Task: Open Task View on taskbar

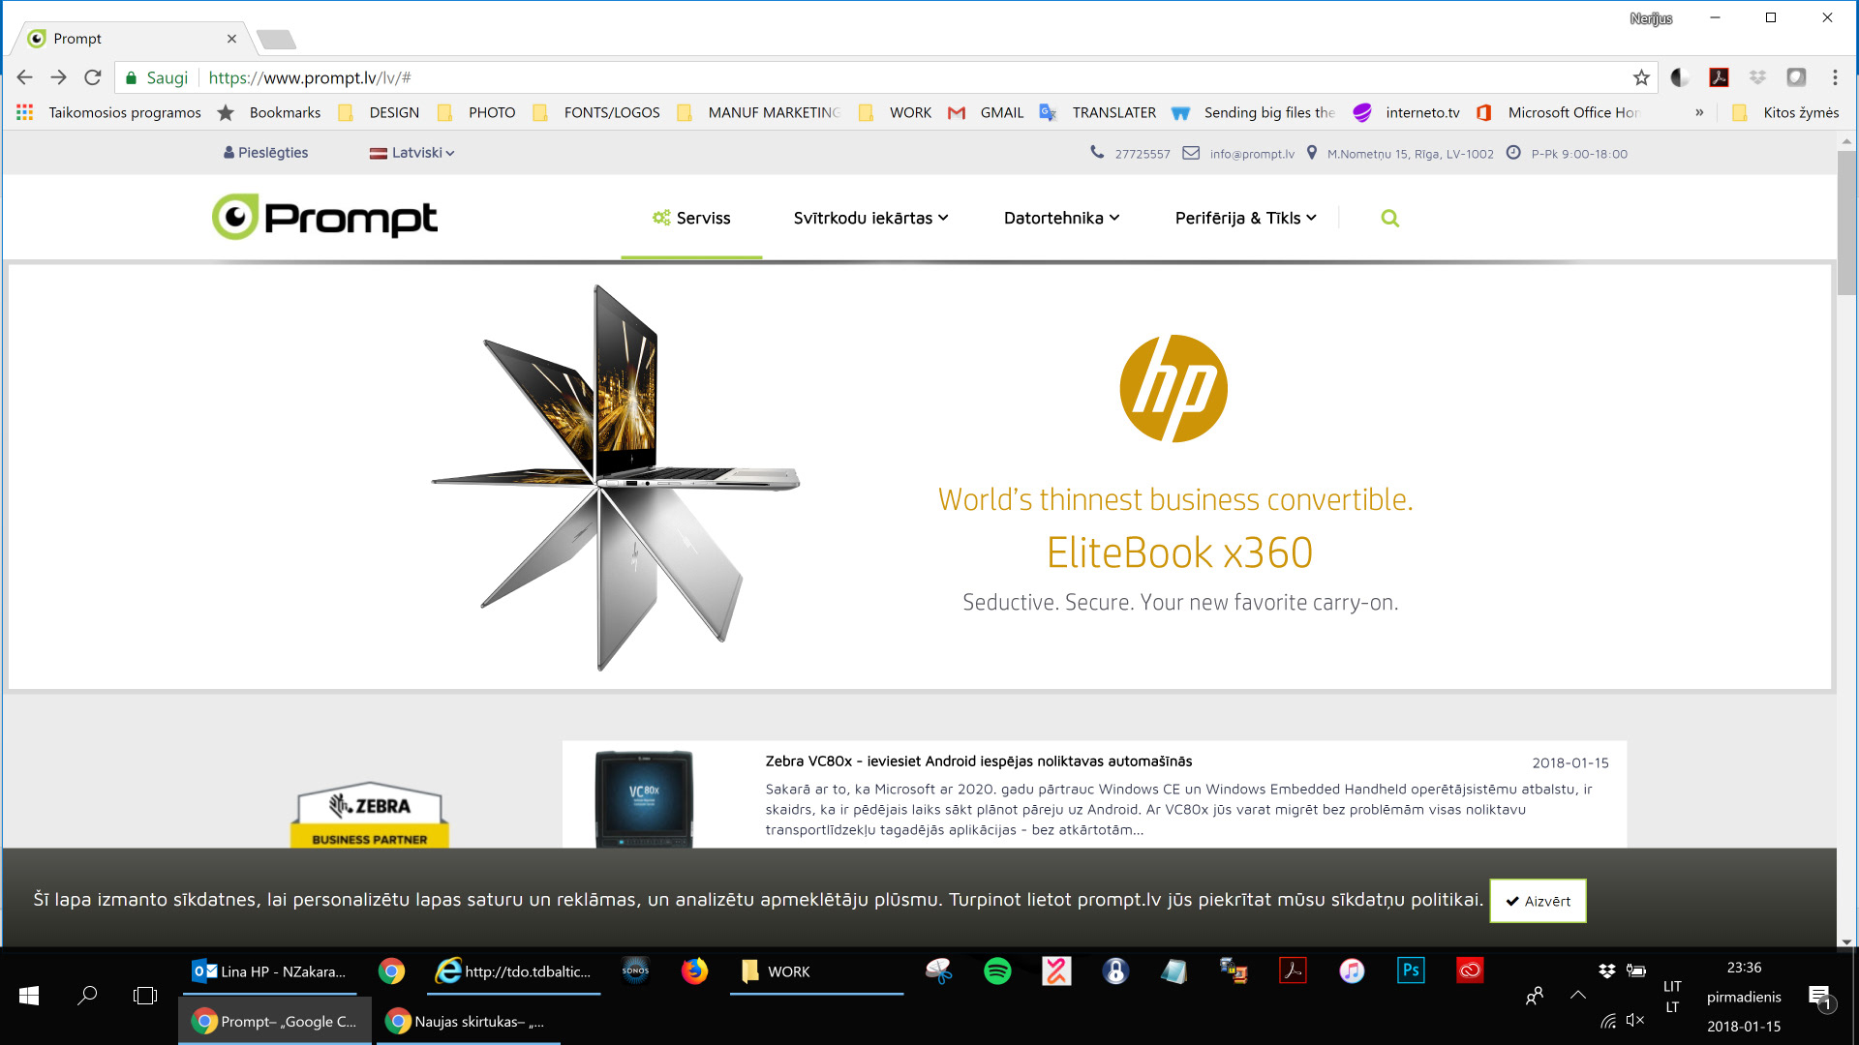Action: [x=145, y=996]
